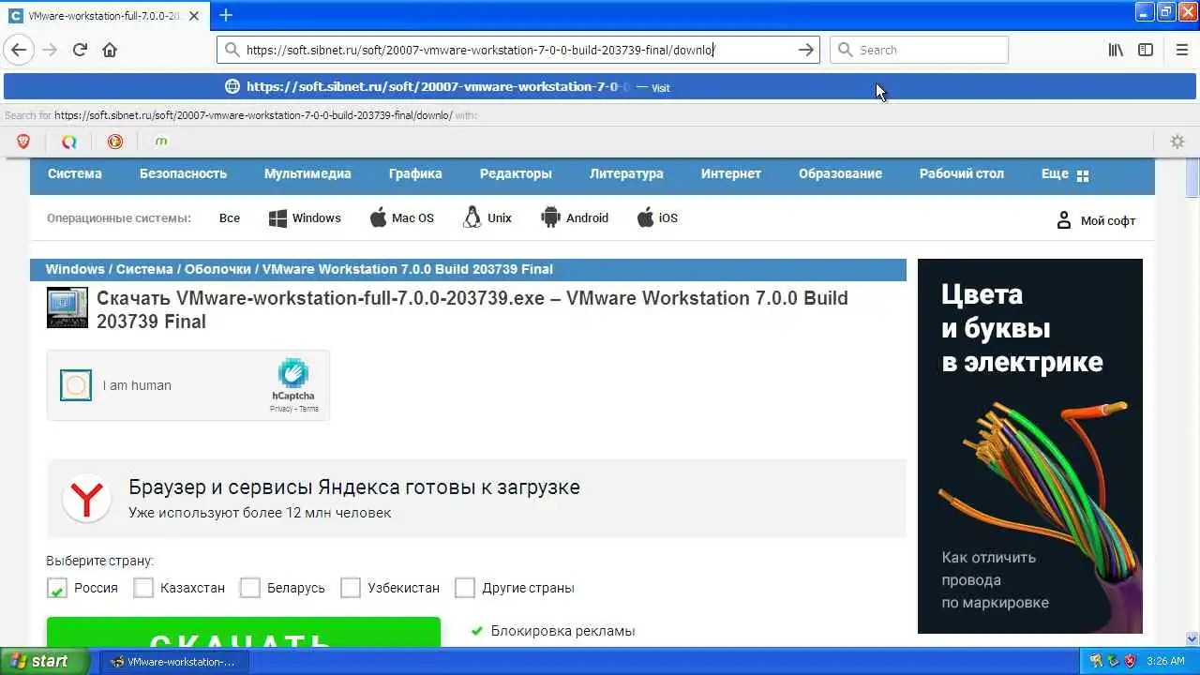Click the browser forward arrow
Screen dimensions: 1200x675
[50, 50]
